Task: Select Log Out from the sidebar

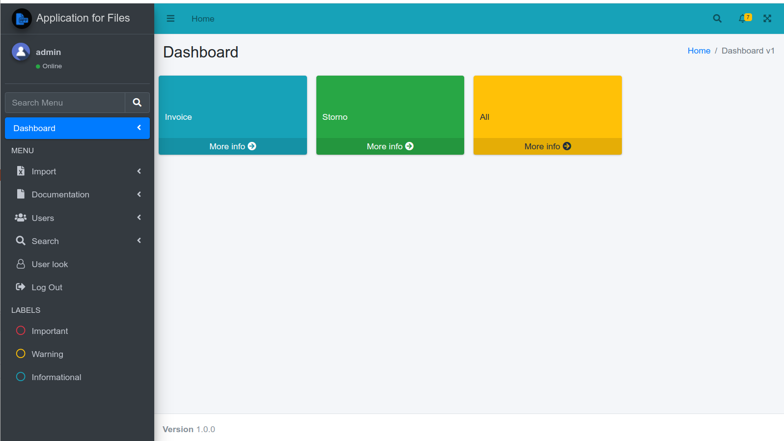Action: tap(77, 287)
